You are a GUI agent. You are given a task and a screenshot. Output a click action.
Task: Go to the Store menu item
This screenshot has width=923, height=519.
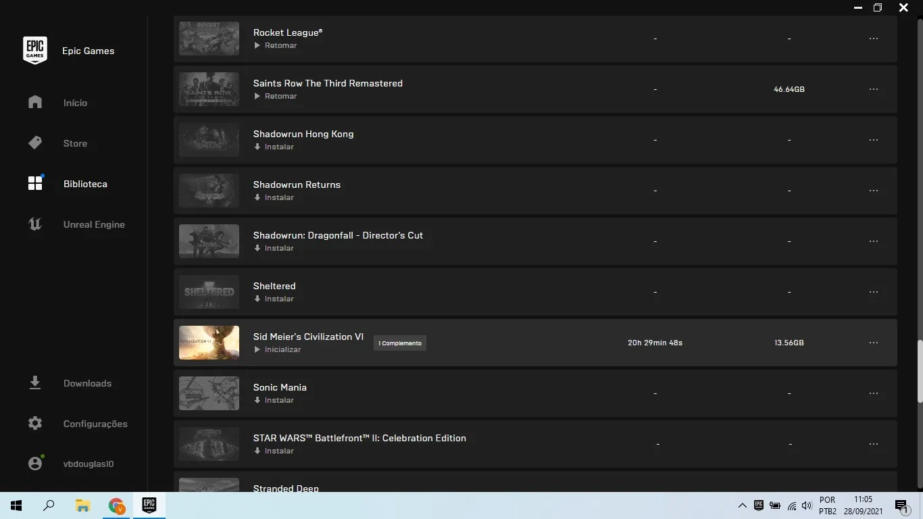pyautogui.click(x=75, y=143)
